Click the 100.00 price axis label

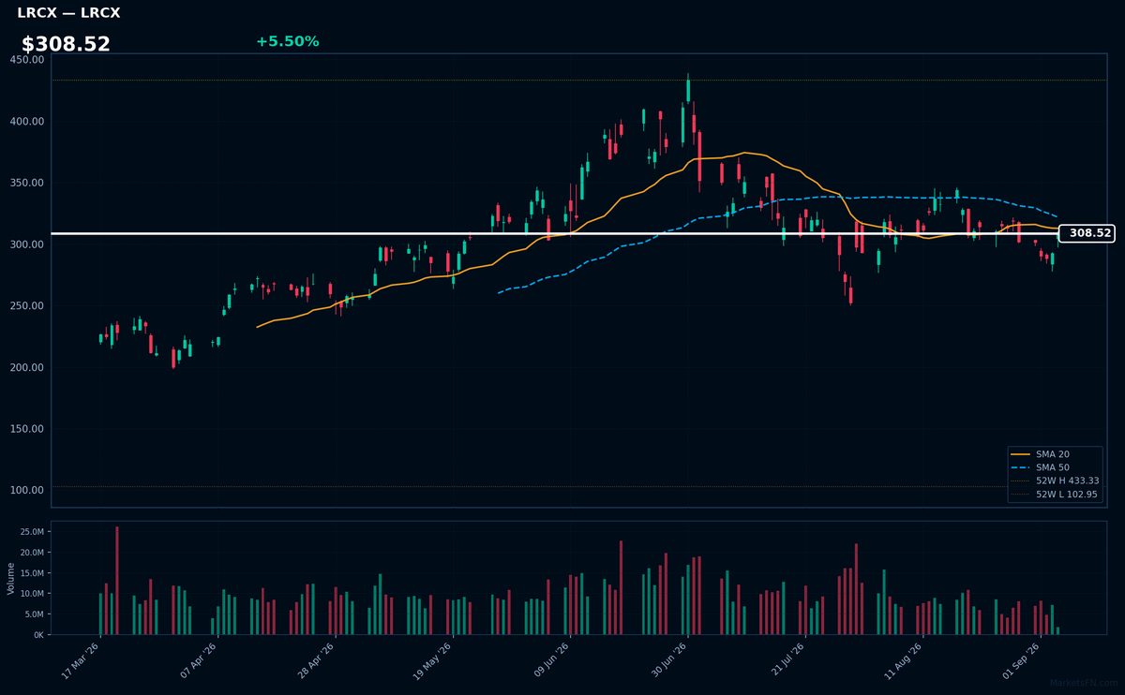27,491
